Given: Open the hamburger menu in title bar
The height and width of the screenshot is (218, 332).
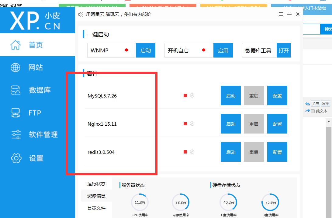Looking at the screenshot, I should (281, 14).
